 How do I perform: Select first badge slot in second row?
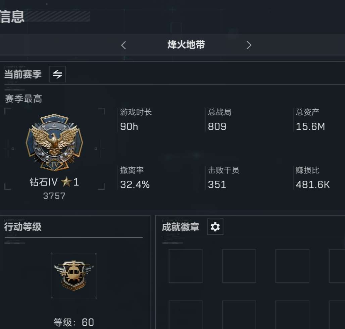coord(186,315)
